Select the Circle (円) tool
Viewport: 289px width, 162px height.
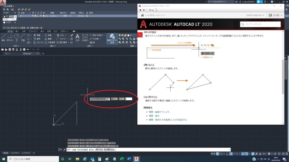pos(17,37)
